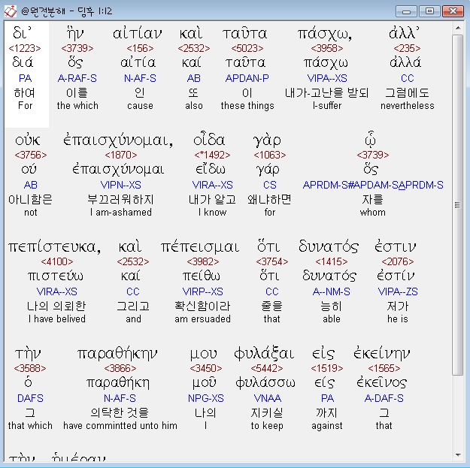Click the English gloss 'these things'
Image resolution: width=470 pixels, height=468 pixels.
click(x=247, y=106)
